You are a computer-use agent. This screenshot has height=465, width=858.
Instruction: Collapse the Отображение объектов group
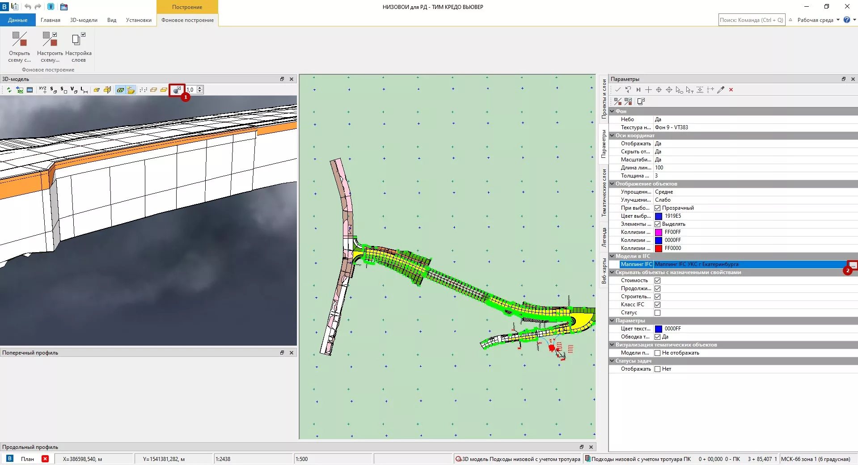[612, 184]
